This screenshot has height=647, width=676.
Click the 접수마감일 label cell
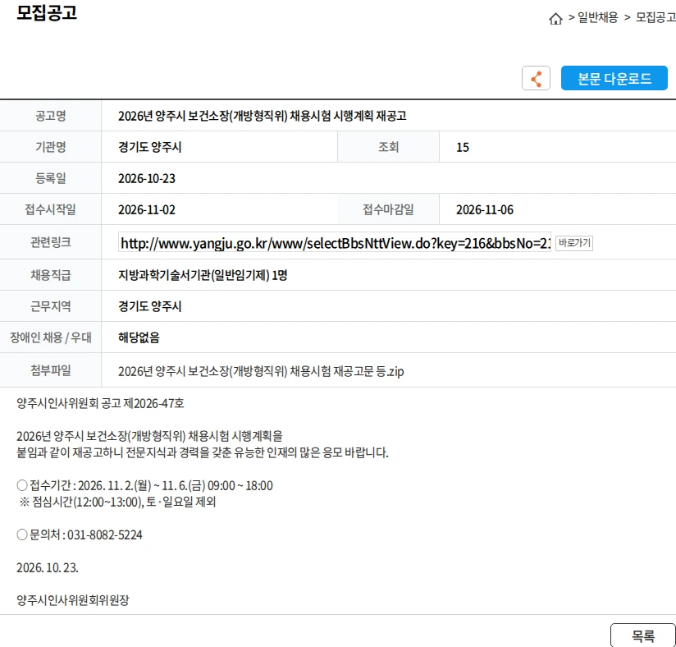pos(388,209)
